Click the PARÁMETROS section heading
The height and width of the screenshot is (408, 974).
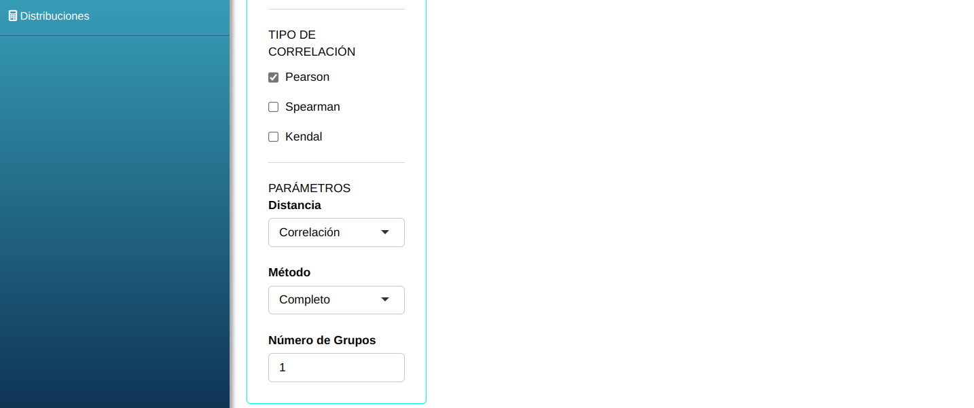(x=309, y=188)
